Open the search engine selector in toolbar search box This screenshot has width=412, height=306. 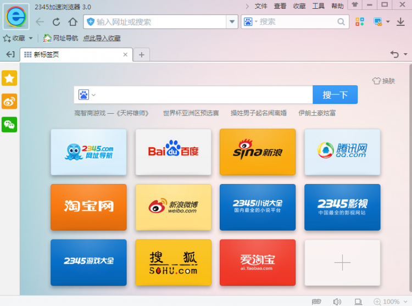pos(250,21)
